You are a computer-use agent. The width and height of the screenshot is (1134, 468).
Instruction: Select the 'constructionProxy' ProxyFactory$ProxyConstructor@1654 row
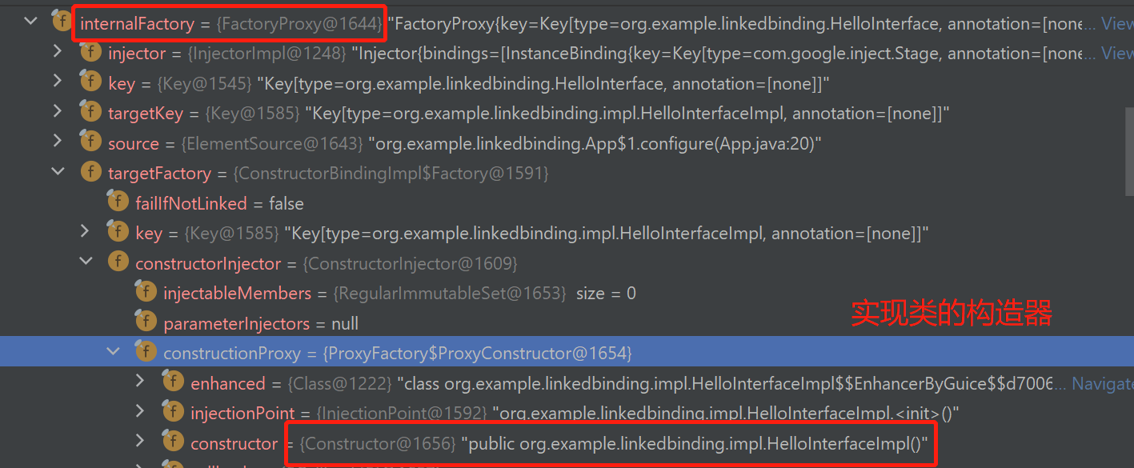398,354
